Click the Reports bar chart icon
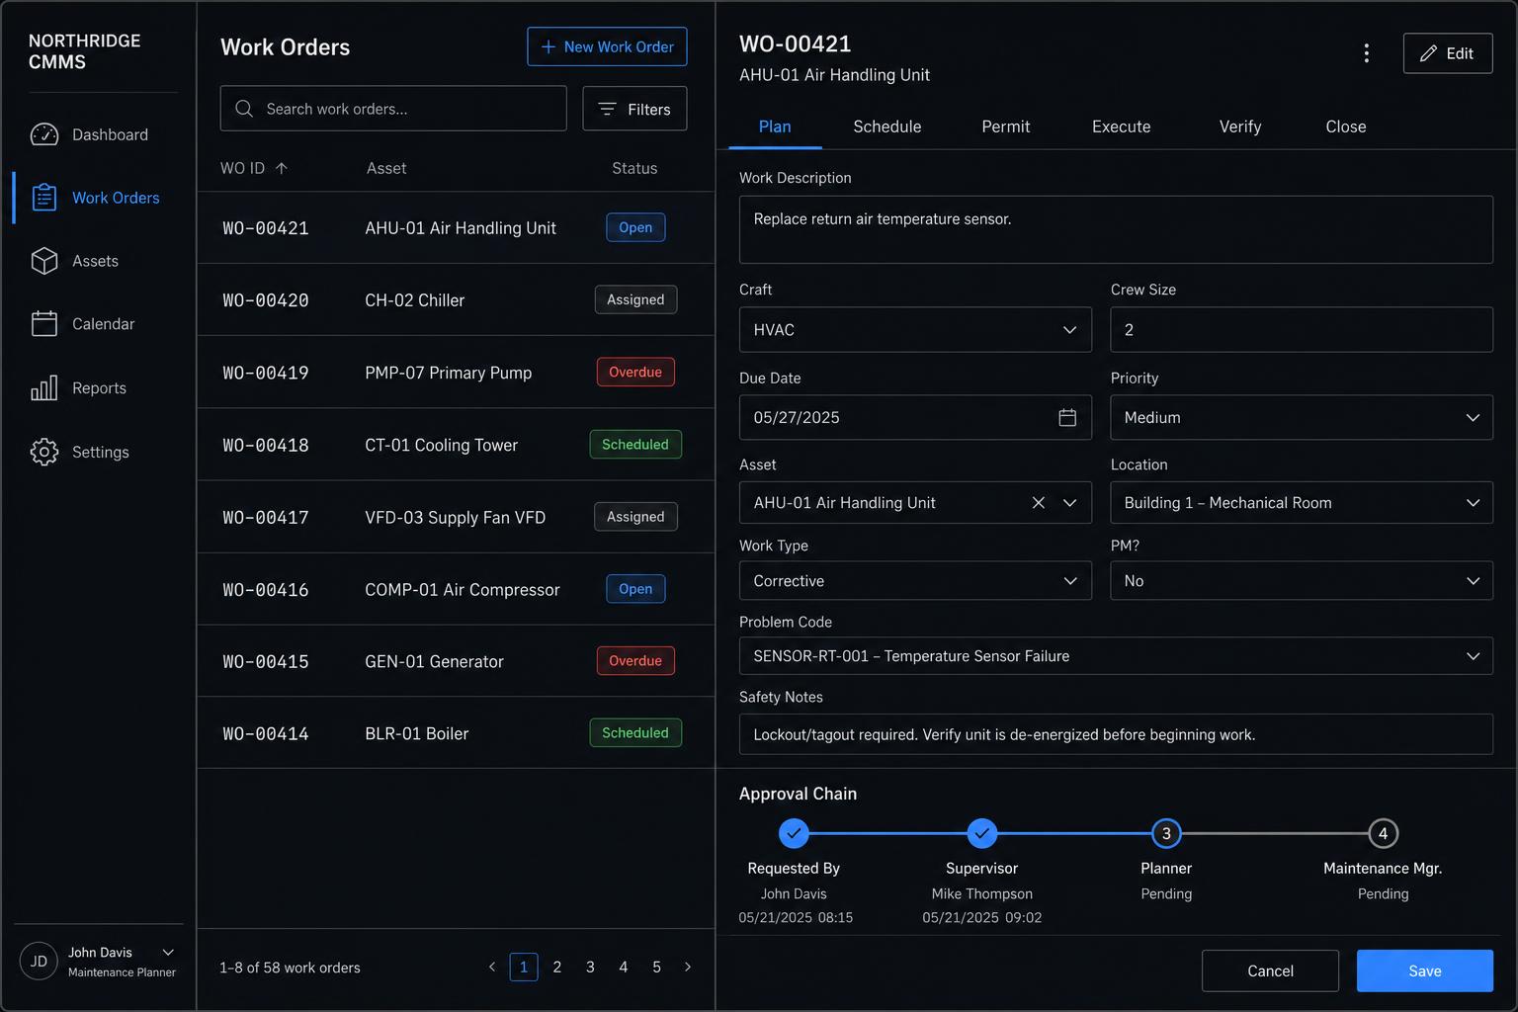This screenshot has height=1012, width=1518. point(44,387)
